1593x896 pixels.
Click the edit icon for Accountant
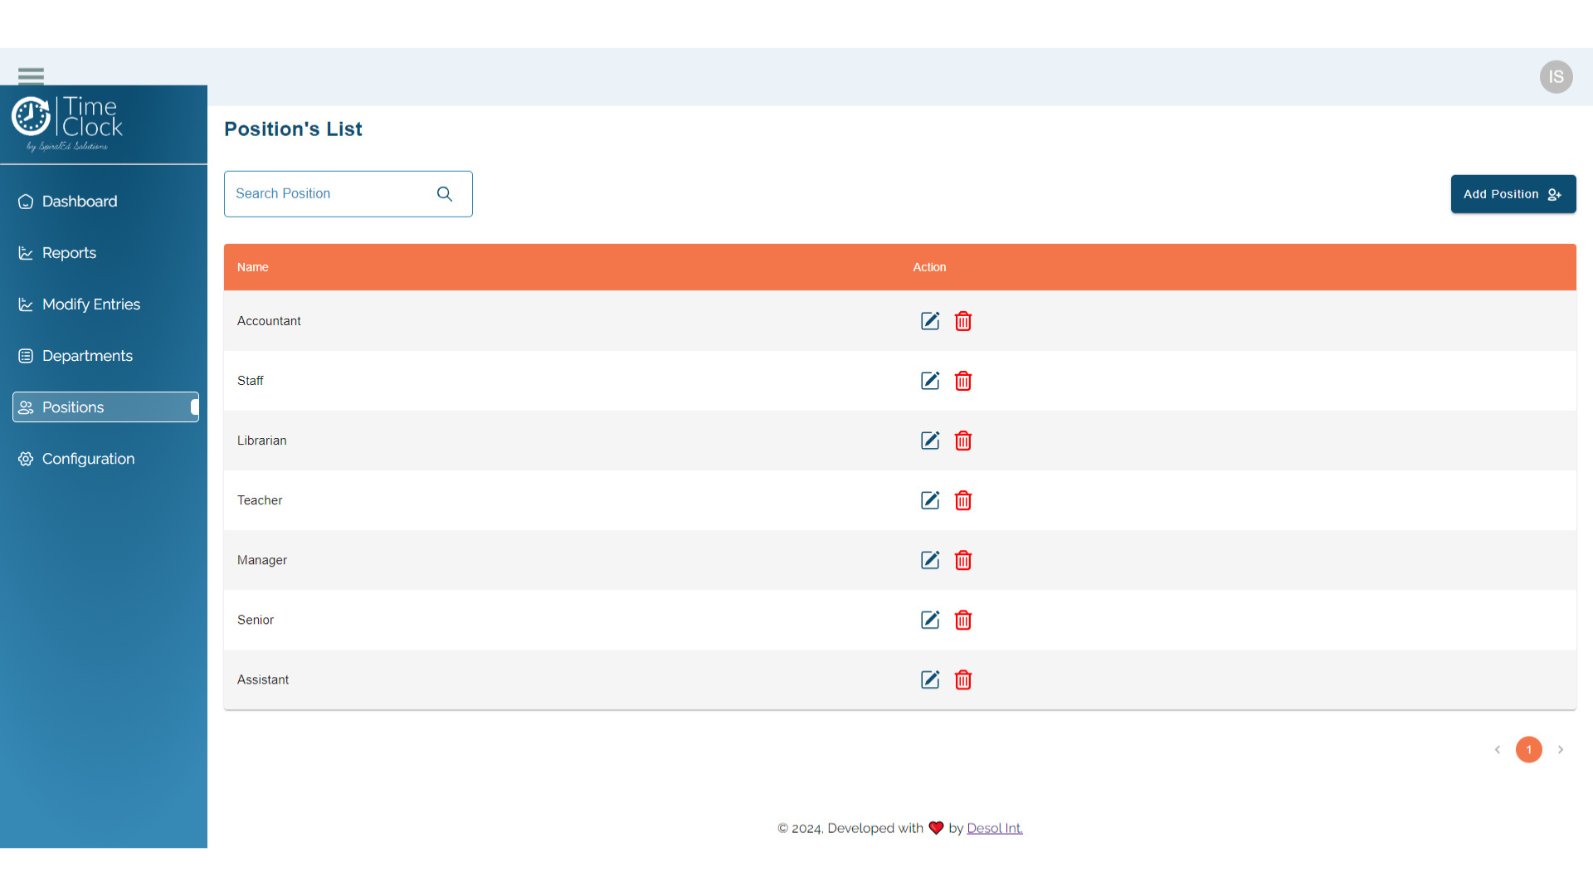(930, 321)
